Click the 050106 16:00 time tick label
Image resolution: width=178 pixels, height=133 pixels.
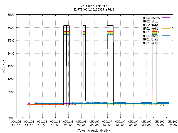click(42, 124)
